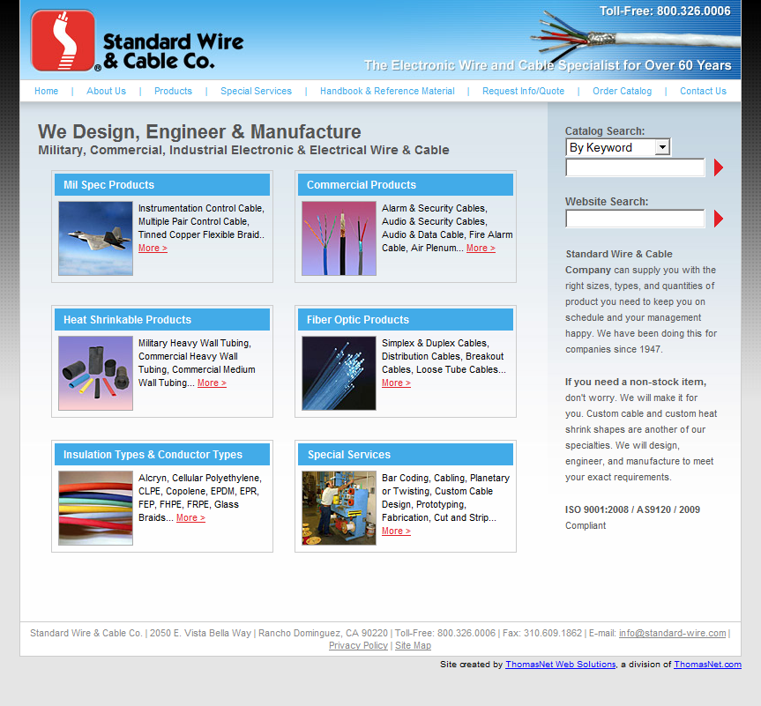Open Handbook & Reference Material page
The image size is (761, 706).
[x=387, y=91]
